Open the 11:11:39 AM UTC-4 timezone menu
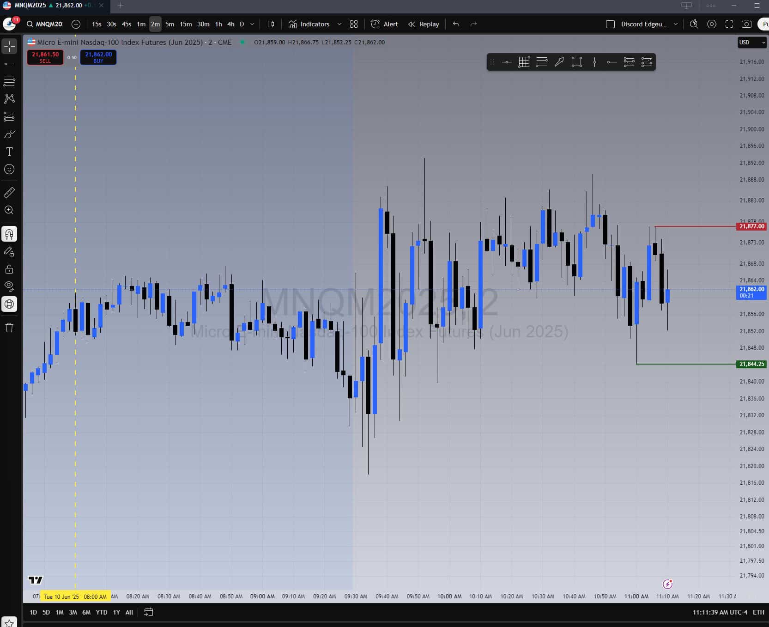 720,612
